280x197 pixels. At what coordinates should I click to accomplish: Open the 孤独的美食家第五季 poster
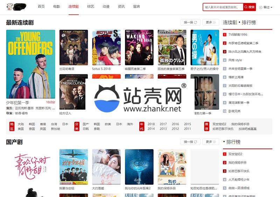(x=172, y=48)
